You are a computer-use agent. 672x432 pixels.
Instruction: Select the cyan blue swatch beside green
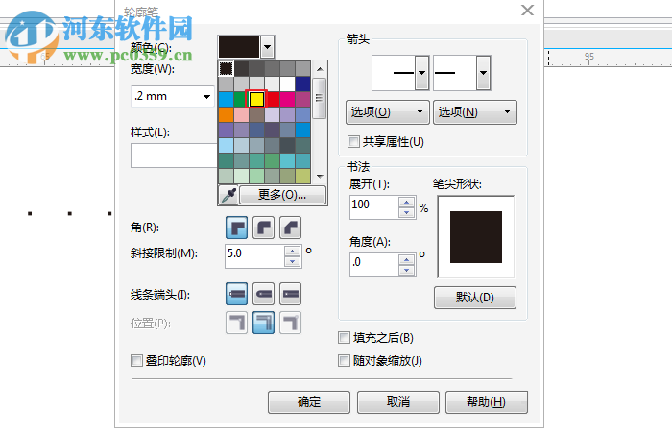pos(226,100)
